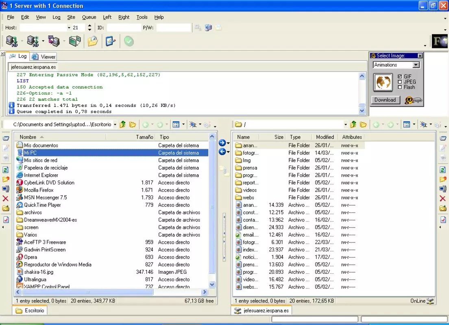Click local sidebar red X delete icon
449x325 pixels.
point(5,198)
